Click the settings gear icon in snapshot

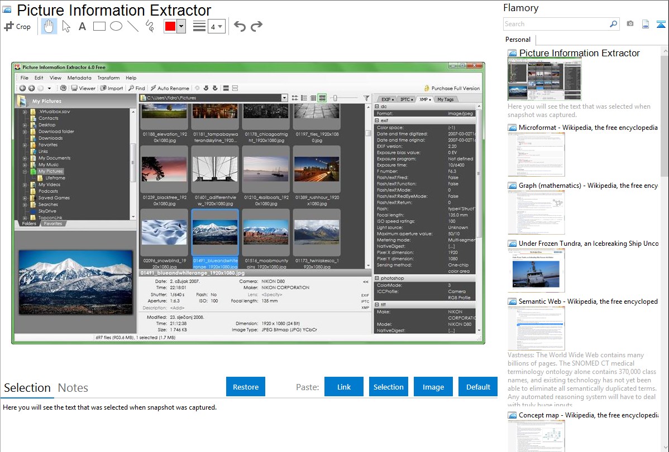[x=63, y=88]
